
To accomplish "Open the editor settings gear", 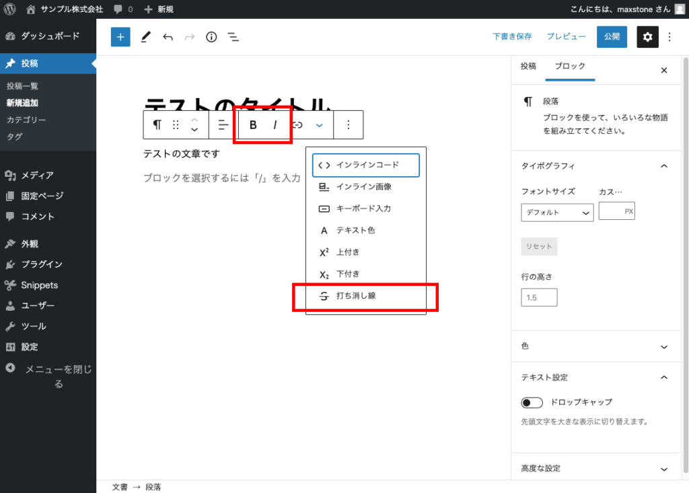I will point(647,37).
